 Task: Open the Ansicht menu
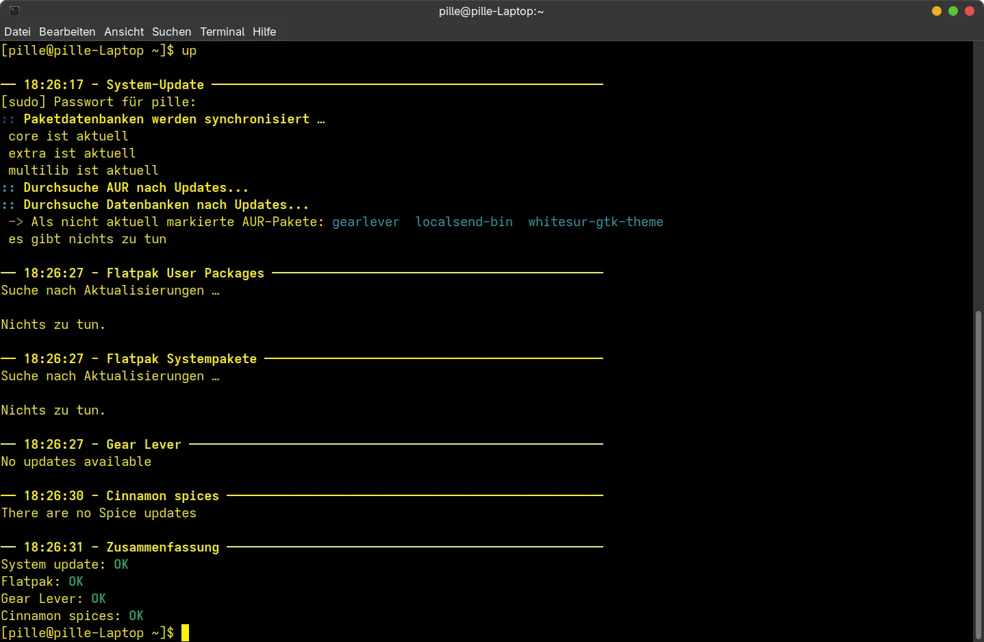(124, 32)
